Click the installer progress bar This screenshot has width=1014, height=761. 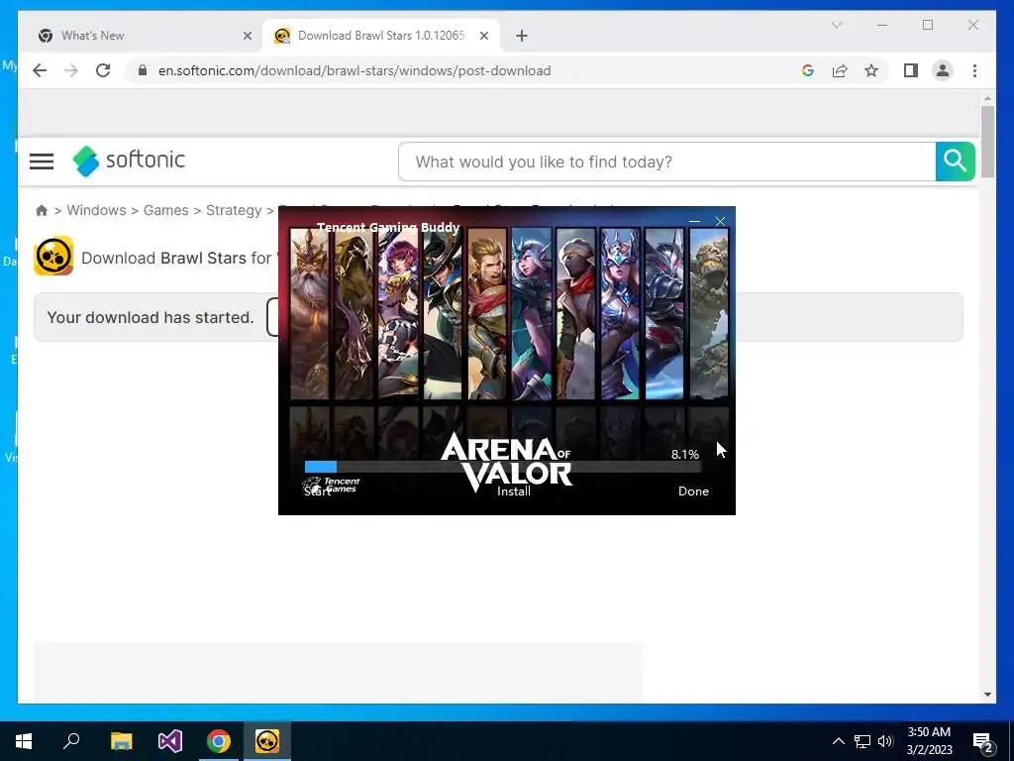pos(503,467)
